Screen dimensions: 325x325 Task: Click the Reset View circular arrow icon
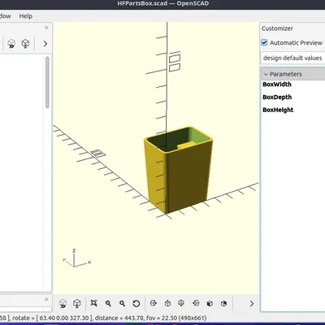click(x=136, y=303)
